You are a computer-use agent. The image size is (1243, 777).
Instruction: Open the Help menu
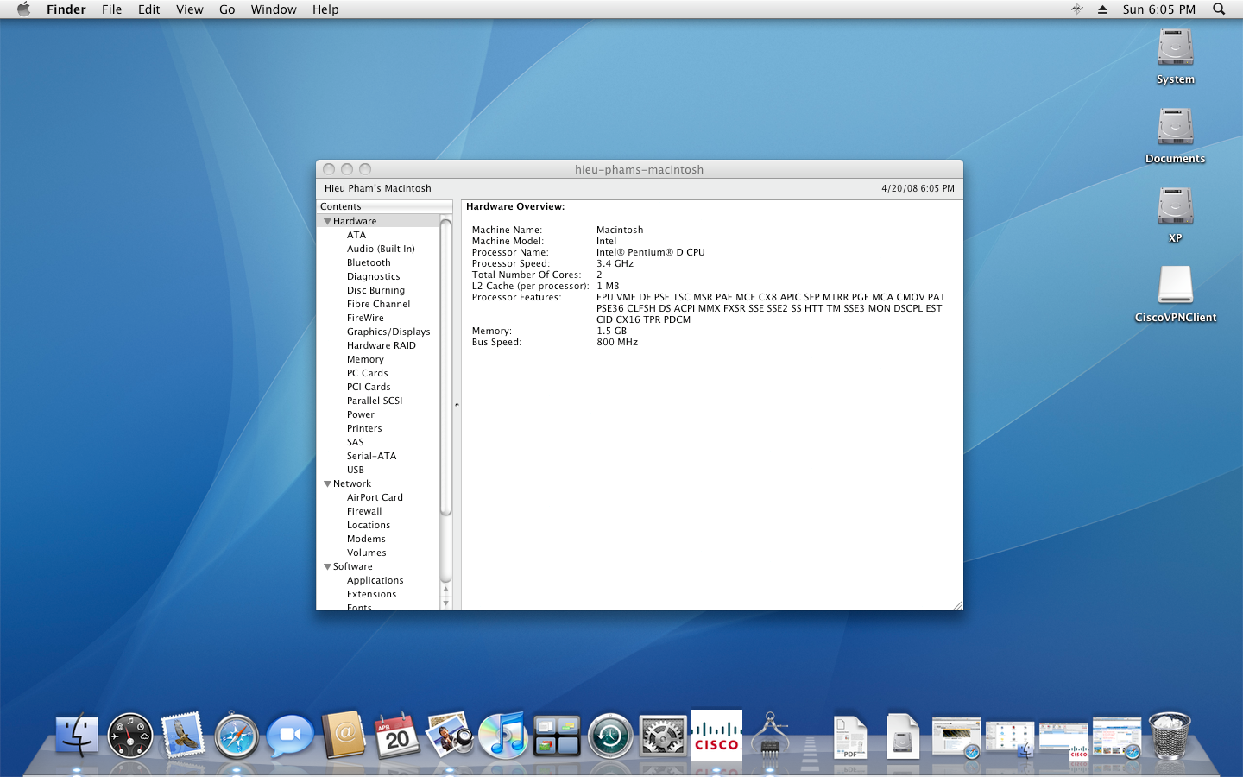(325, 9)
